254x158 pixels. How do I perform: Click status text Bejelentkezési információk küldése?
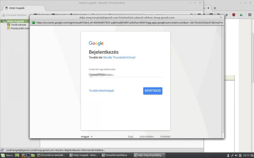[x=85, y=150]
